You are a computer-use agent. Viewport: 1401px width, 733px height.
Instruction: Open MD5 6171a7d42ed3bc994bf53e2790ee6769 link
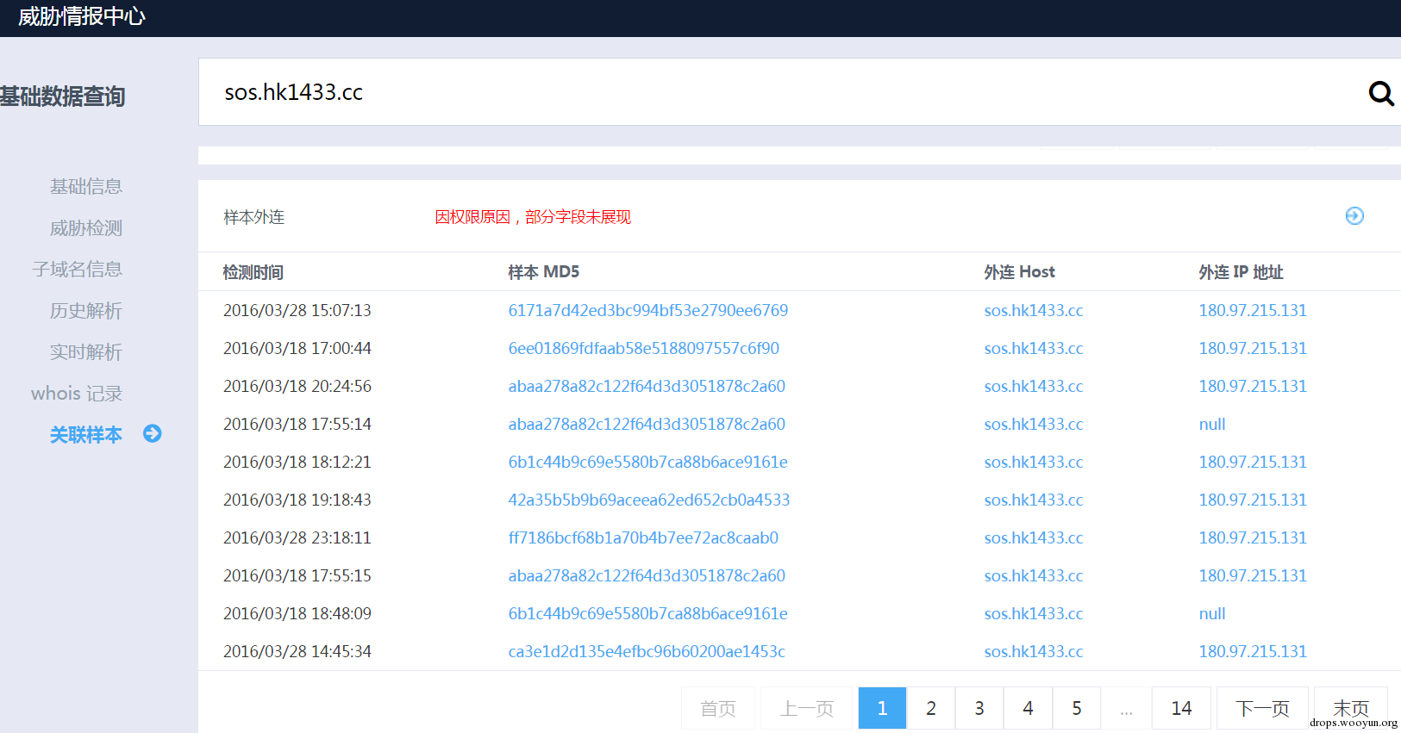point(648,310)
